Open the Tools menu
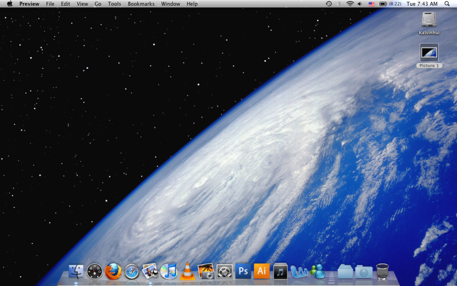457x286 pixels. click(x=114, y=4)
